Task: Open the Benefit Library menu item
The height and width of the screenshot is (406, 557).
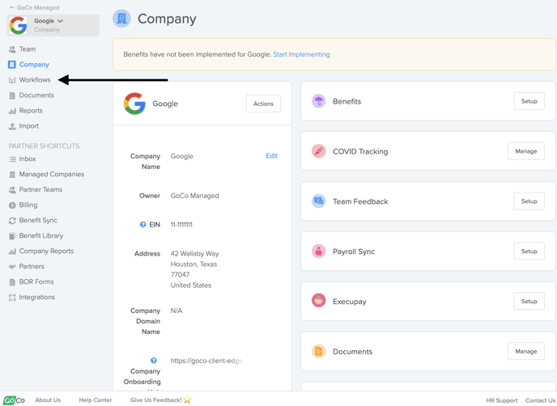Action: (41, 236)
